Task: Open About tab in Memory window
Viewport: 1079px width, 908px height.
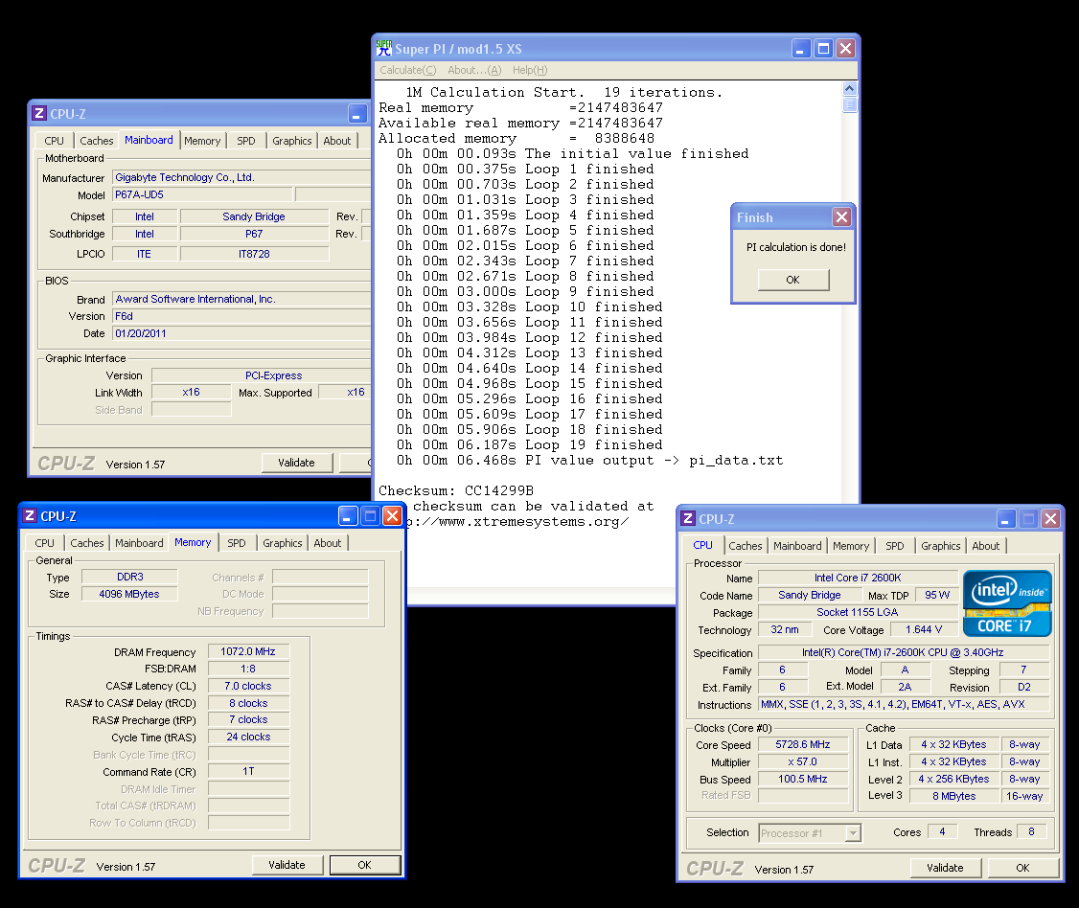Action: point(328,543)
